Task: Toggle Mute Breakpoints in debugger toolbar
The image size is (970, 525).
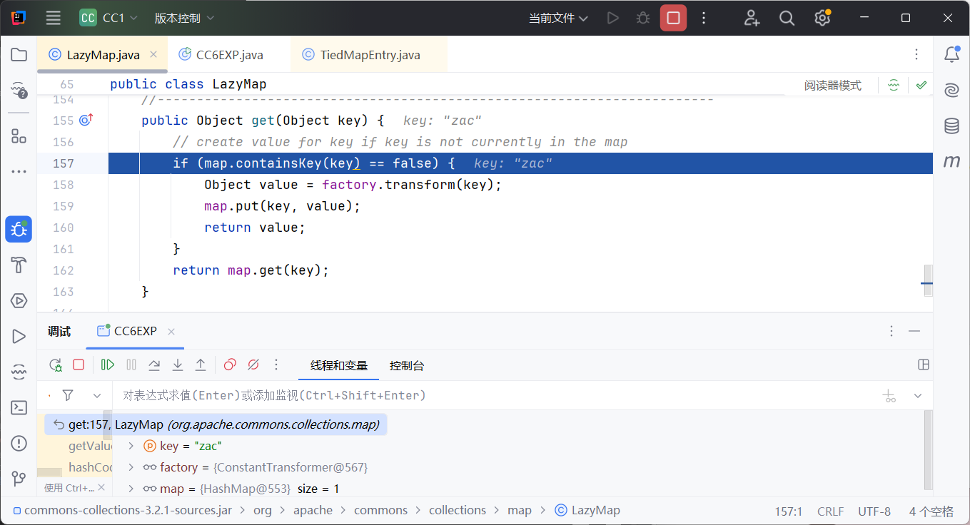Action: click(253, 365)
